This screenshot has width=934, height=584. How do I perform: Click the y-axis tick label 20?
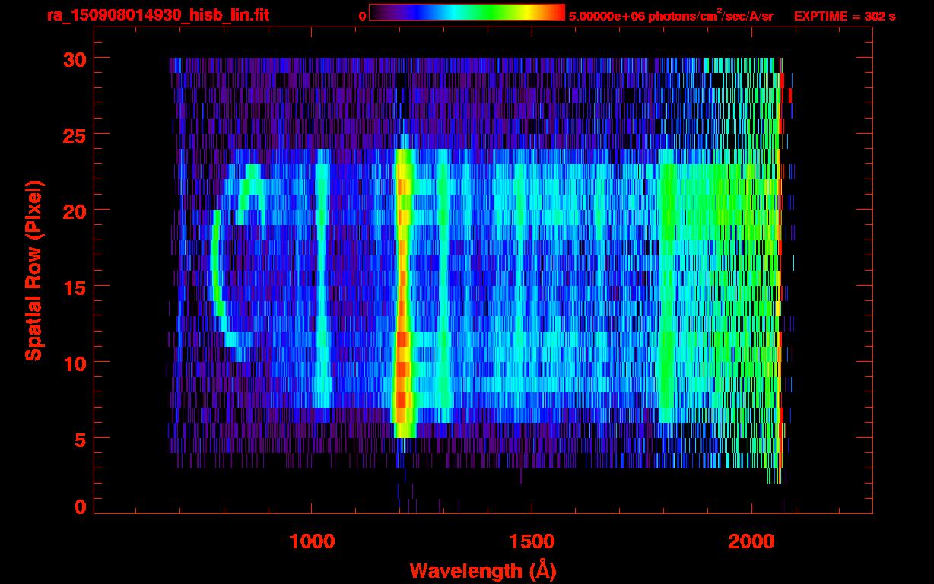tap(75, 211)
